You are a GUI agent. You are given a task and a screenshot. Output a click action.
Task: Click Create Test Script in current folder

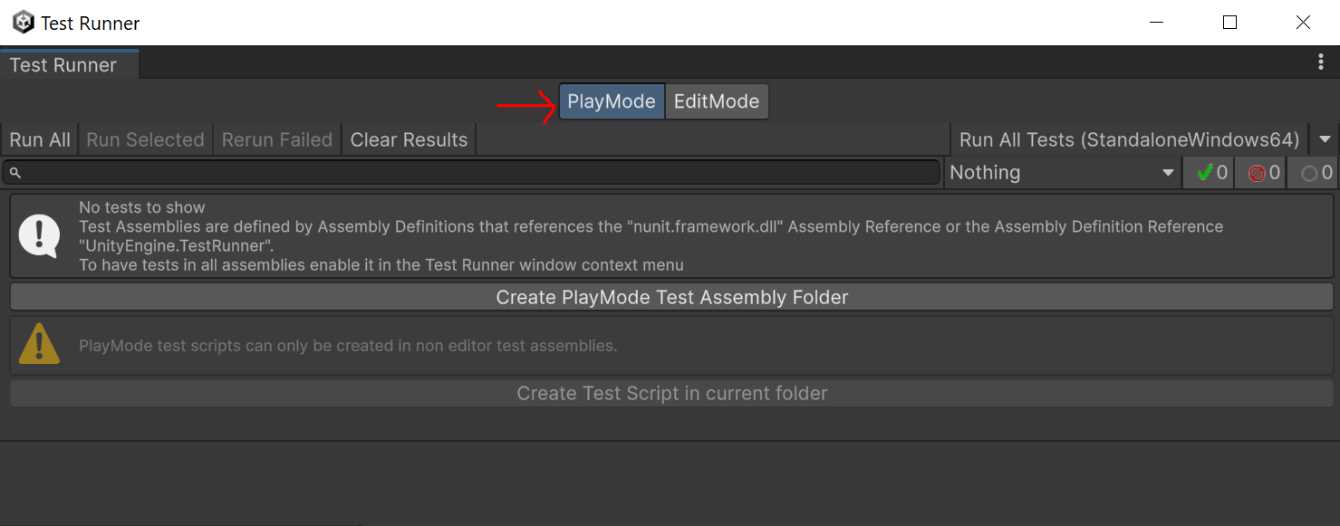coord(670,393)
